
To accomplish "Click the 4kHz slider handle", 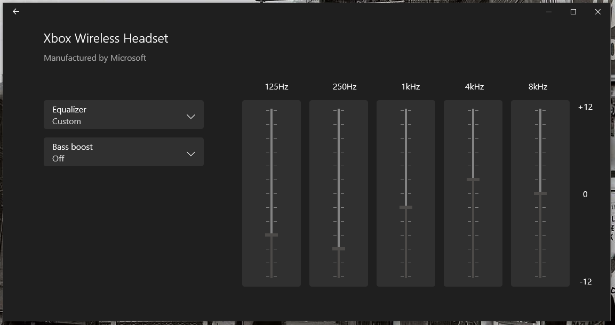I will (473, 180).
